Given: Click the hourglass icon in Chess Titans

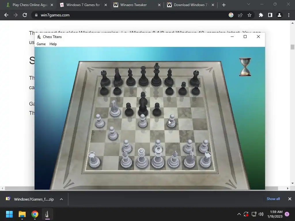Looking at the screenshot, I should (x=245, y=67).
